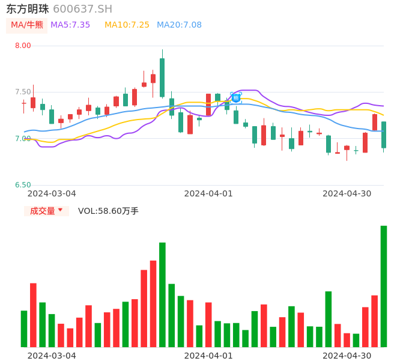The height and width of the screenshot is (364, 412).
Task: Select the MA/牛熊 indicator button
Action: [x=27, y=25]
